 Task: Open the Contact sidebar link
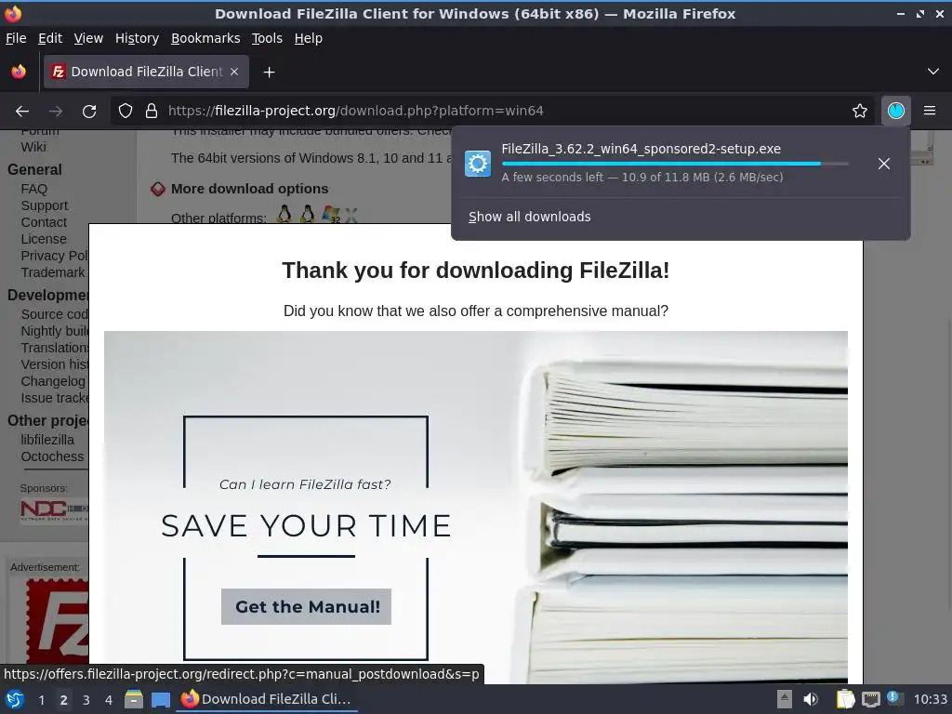point(44,222)
